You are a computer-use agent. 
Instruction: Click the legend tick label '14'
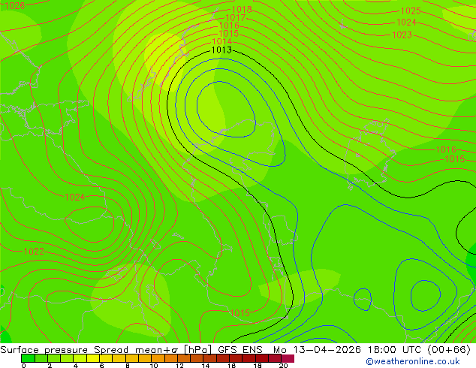point(206,365)
